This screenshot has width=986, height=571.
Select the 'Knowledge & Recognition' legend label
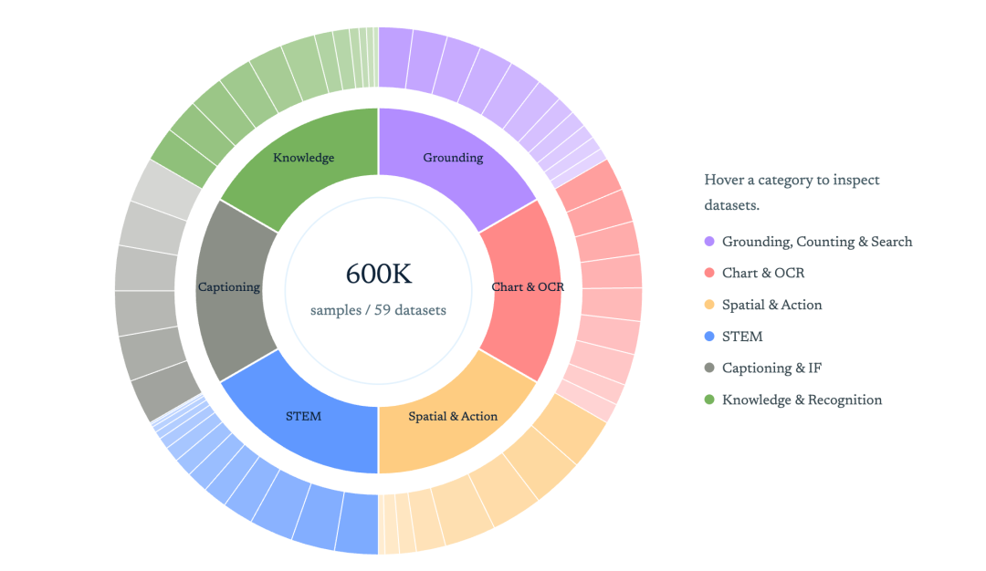[x=802, y=400]
